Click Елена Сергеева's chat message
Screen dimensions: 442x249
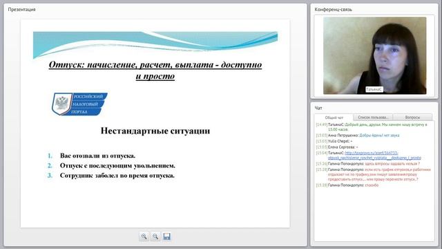click(x=337, y=147)
